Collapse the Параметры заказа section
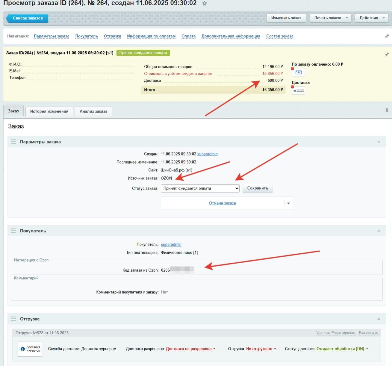 (x=379, y=142)
